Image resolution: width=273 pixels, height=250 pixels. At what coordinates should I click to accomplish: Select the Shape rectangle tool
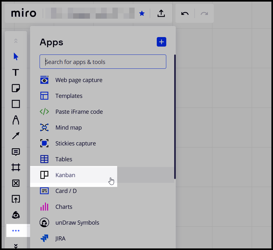pyautogui.click(x=16, y=104)
